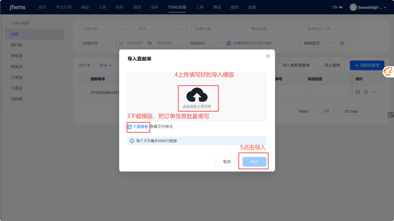
Task: Open the 物流 top menu
Action: [x=217, y=7]
